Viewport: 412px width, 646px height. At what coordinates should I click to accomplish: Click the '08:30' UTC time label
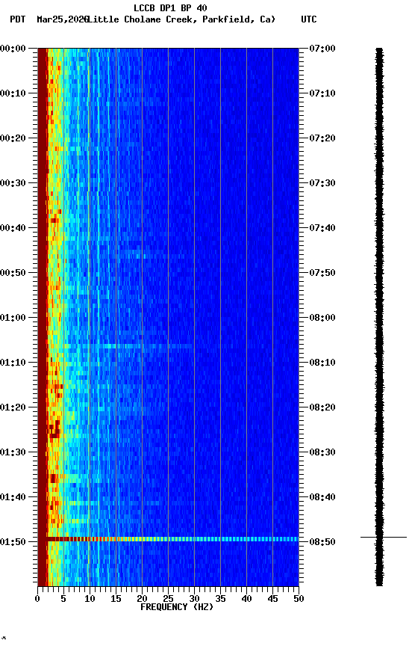(x=322, y=453)
